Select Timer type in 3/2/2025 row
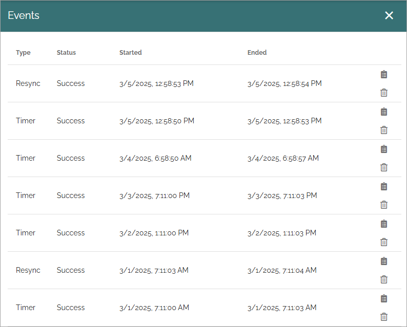The height and width of the screenshot is (327, 407). pos(26,233)
